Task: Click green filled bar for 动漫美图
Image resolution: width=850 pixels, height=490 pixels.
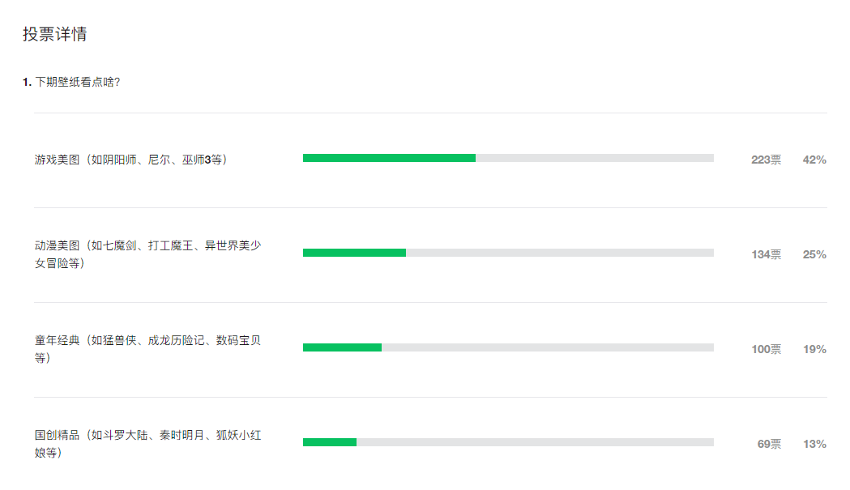Action: (354, 253)
